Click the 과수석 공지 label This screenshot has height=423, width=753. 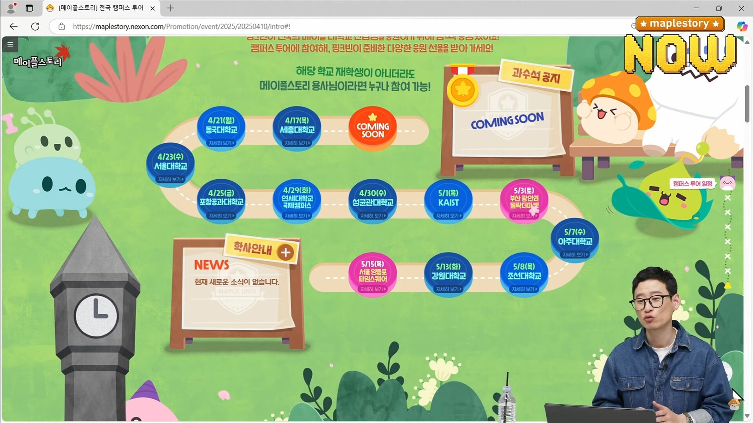click(536, 75)
